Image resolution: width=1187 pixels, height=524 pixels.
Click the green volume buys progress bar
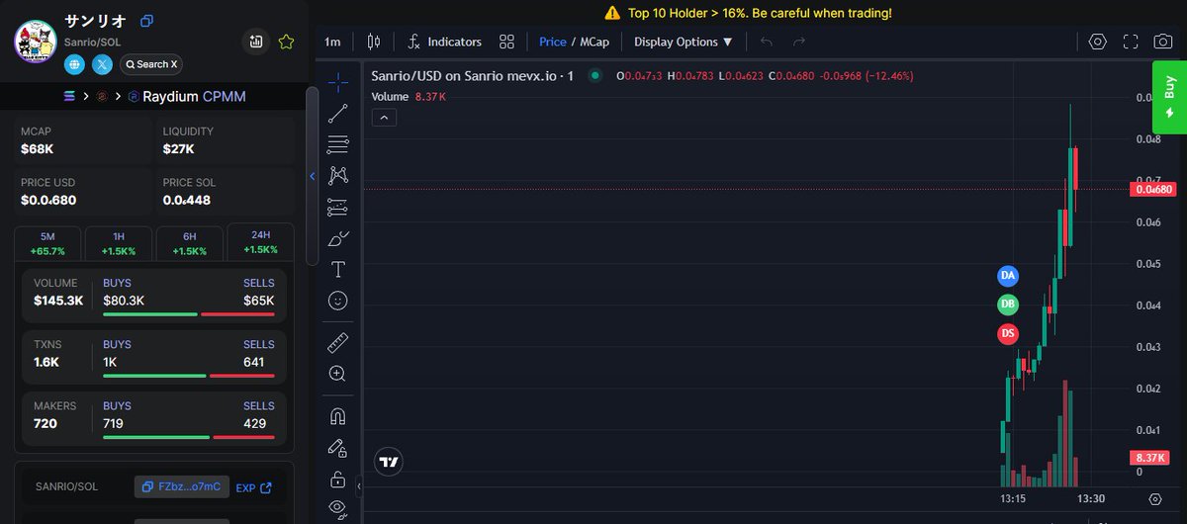[150, 314]
